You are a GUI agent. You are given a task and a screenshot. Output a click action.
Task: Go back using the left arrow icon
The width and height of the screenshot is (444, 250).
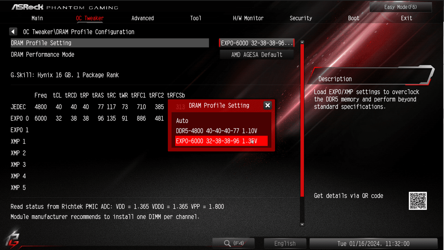(13, 32)
